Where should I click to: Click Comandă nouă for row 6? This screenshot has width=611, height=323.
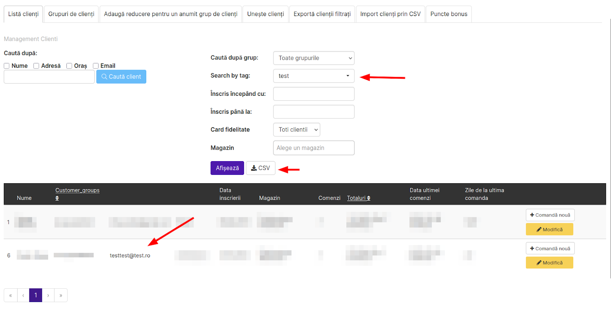click(550, 249)
